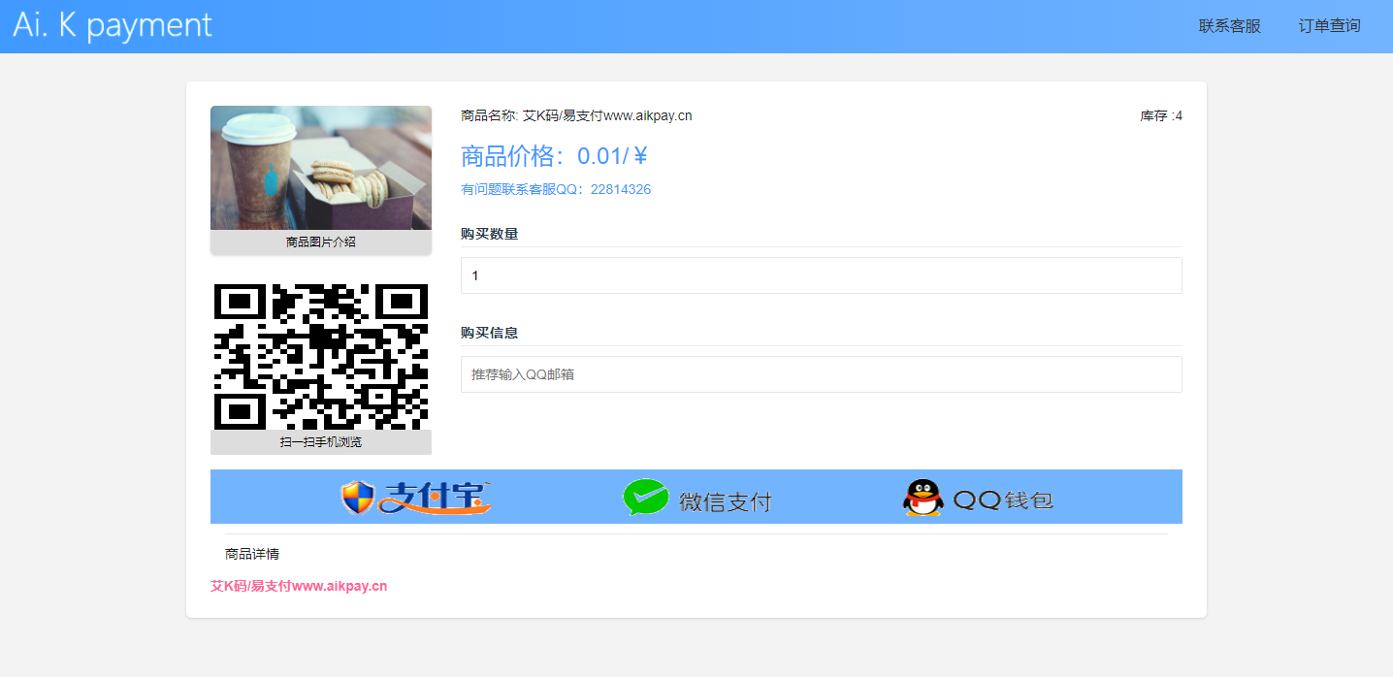The image size is (1393, 677).
Task: Click the QR code for mobile browsing
Action: click(321, 356)
